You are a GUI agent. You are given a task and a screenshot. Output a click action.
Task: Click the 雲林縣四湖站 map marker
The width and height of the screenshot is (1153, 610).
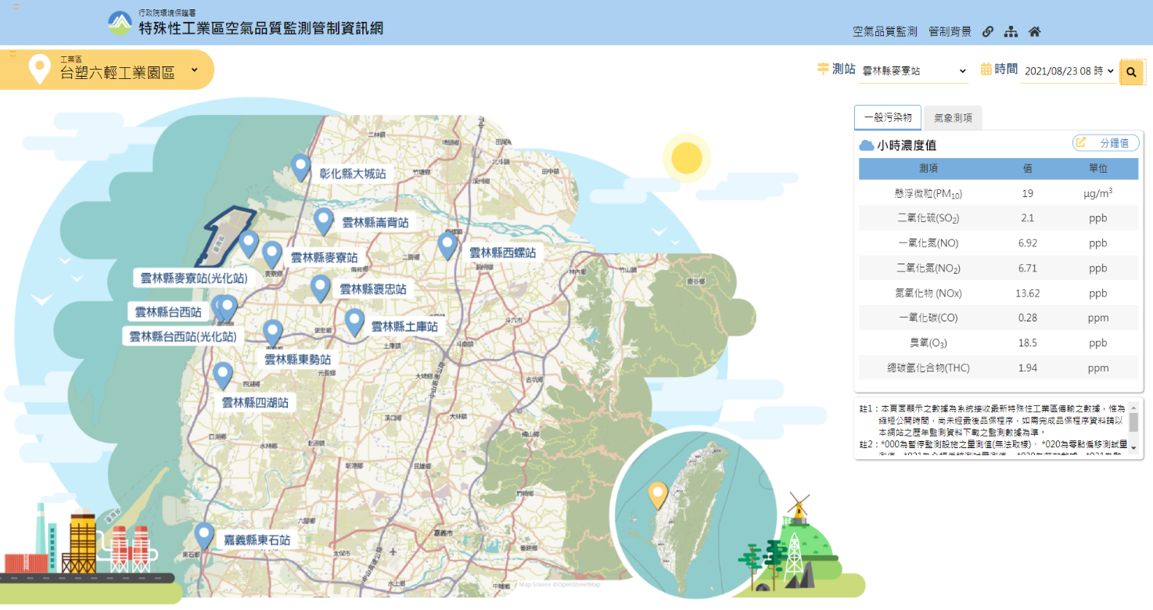coord(224,375)
